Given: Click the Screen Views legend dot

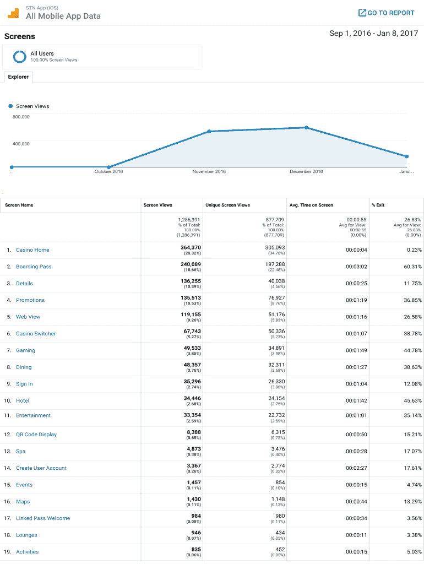Looking at the screenshot, I should tap(10, 106).
